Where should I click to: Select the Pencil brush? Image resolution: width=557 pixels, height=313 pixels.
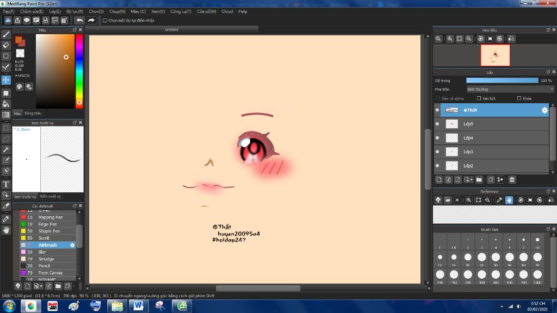tap(48, 266)
